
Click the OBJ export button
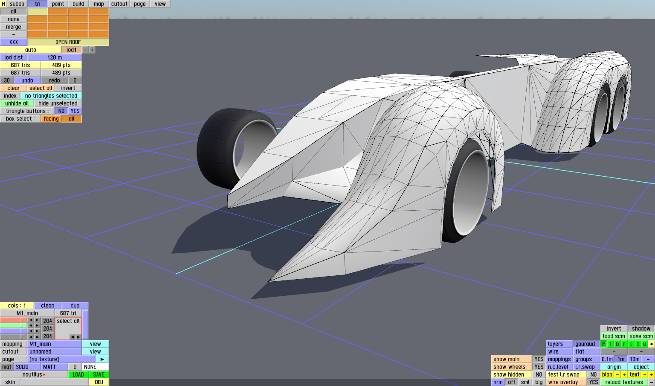[99, 382]
